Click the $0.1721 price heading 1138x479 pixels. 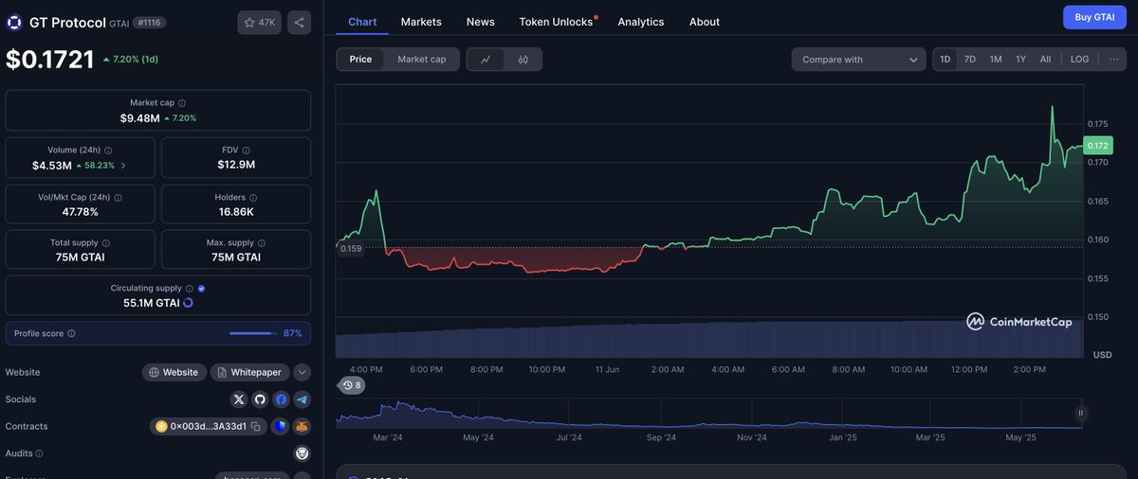49,60
